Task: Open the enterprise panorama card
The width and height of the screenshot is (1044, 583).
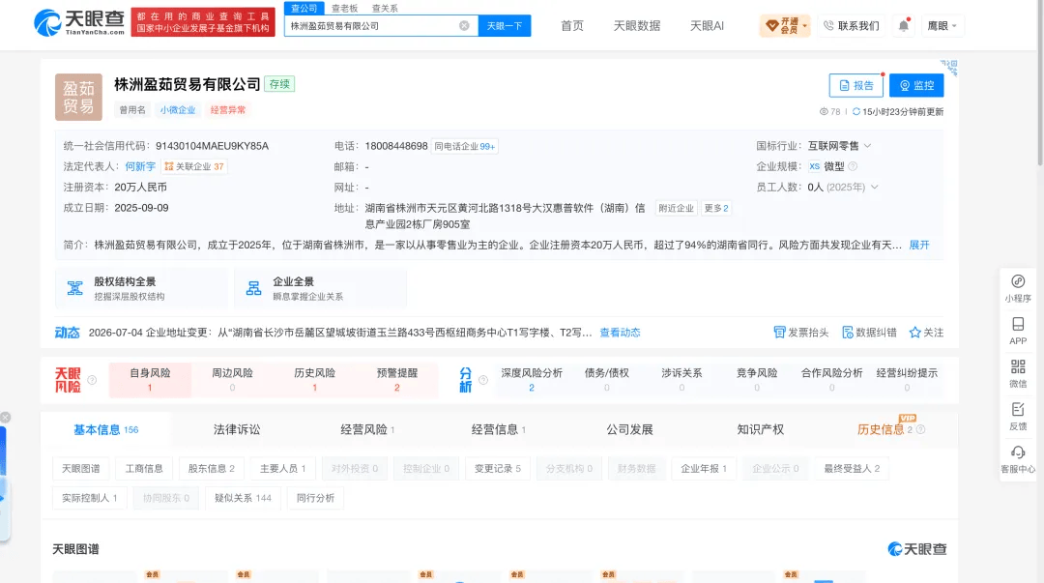Action: 320,288
